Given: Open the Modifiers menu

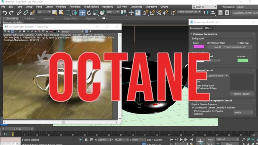Looking at the screenshot, I should pyautogui.click(x=61, y=7).
